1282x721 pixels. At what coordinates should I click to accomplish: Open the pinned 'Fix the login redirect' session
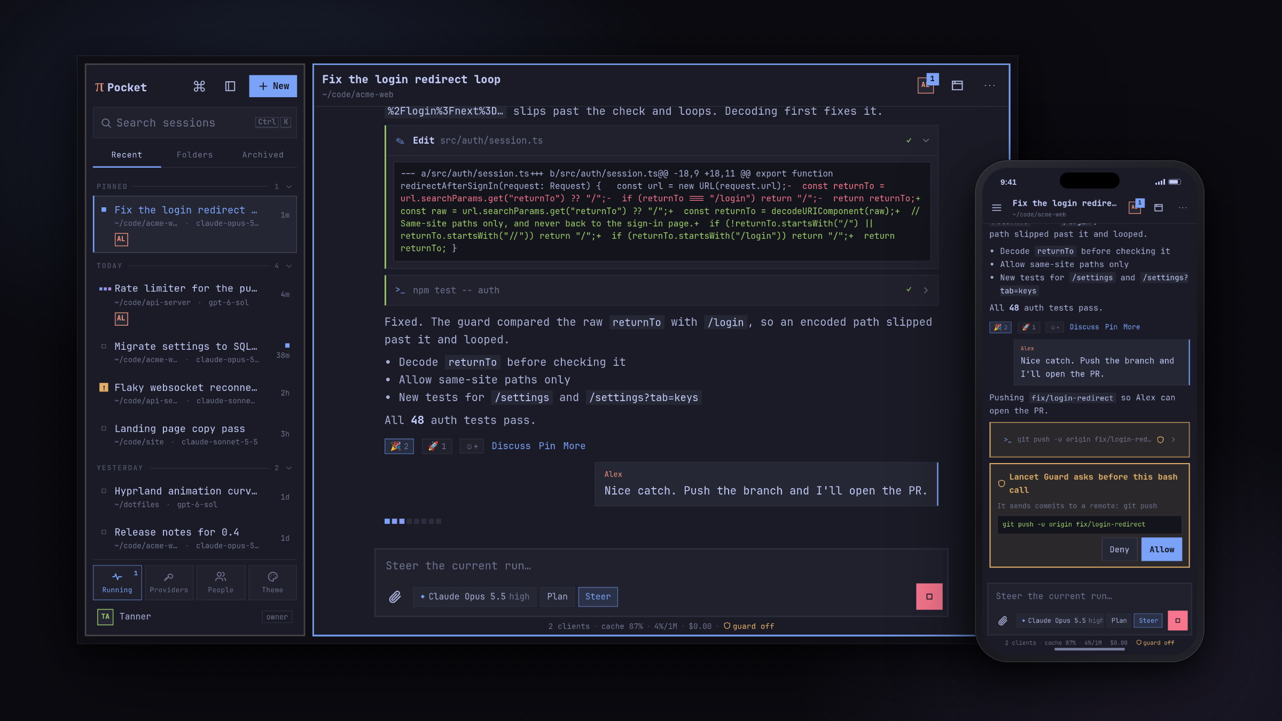(195, 224)
